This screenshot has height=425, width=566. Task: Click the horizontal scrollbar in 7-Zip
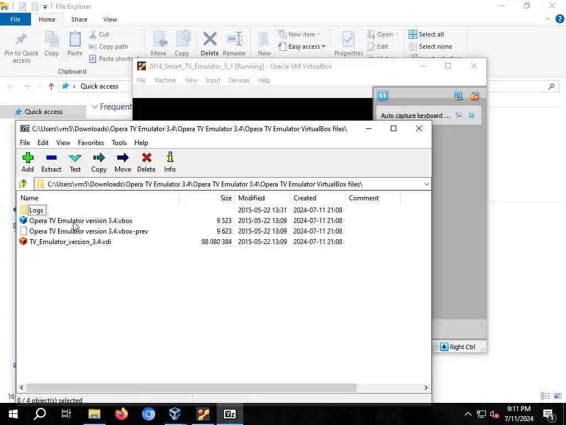click(191, 387)
